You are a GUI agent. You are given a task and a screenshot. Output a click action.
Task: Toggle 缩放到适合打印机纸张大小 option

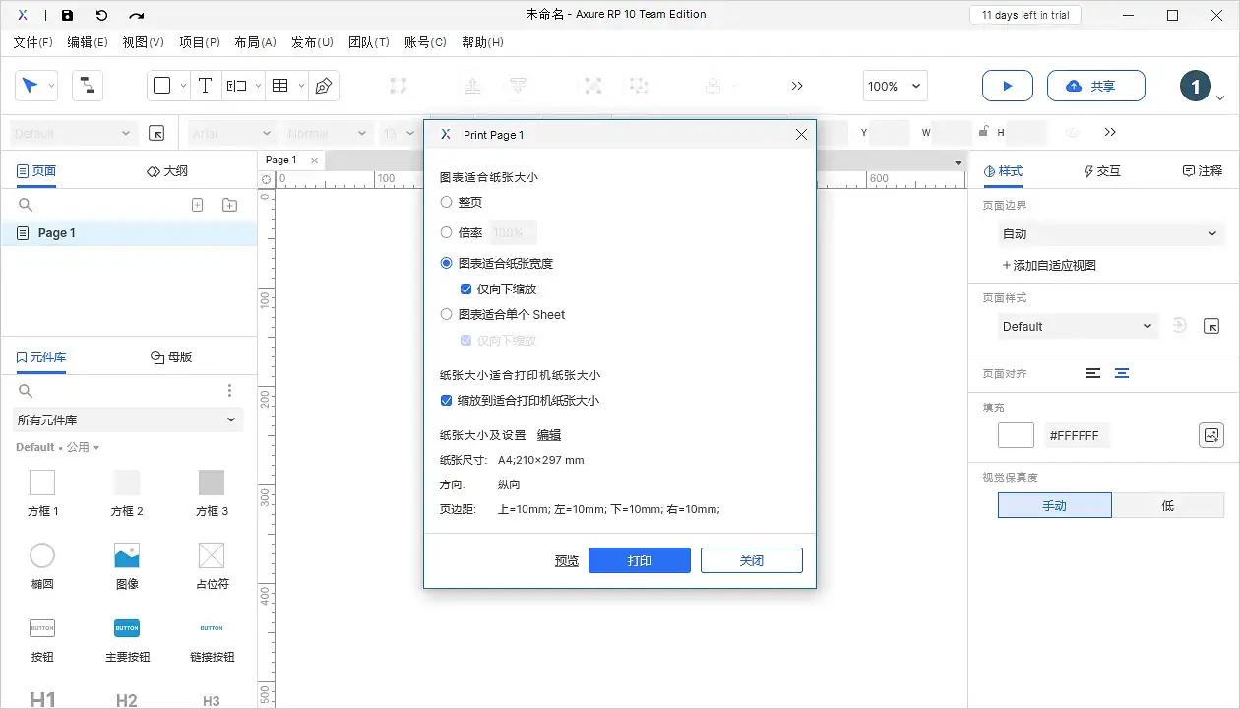tap(446, 400)
